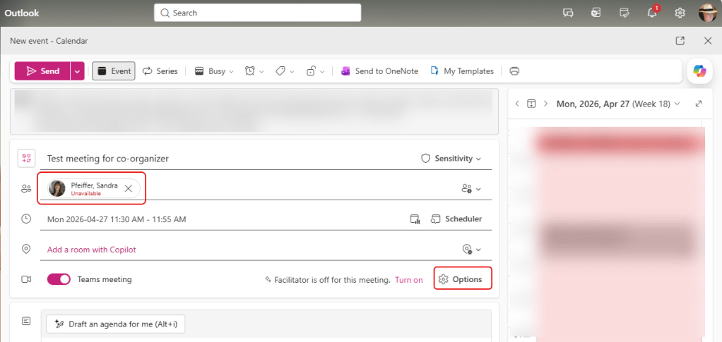
Task: Open Outlook settings gear
Action: 680,13
